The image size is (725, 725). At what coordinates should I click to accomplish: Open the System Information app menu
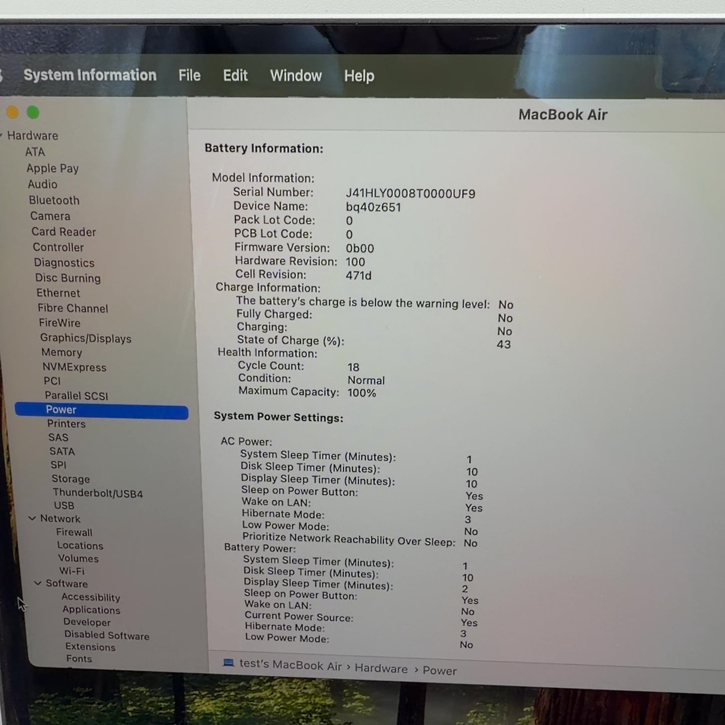click(x=90, y=75)
